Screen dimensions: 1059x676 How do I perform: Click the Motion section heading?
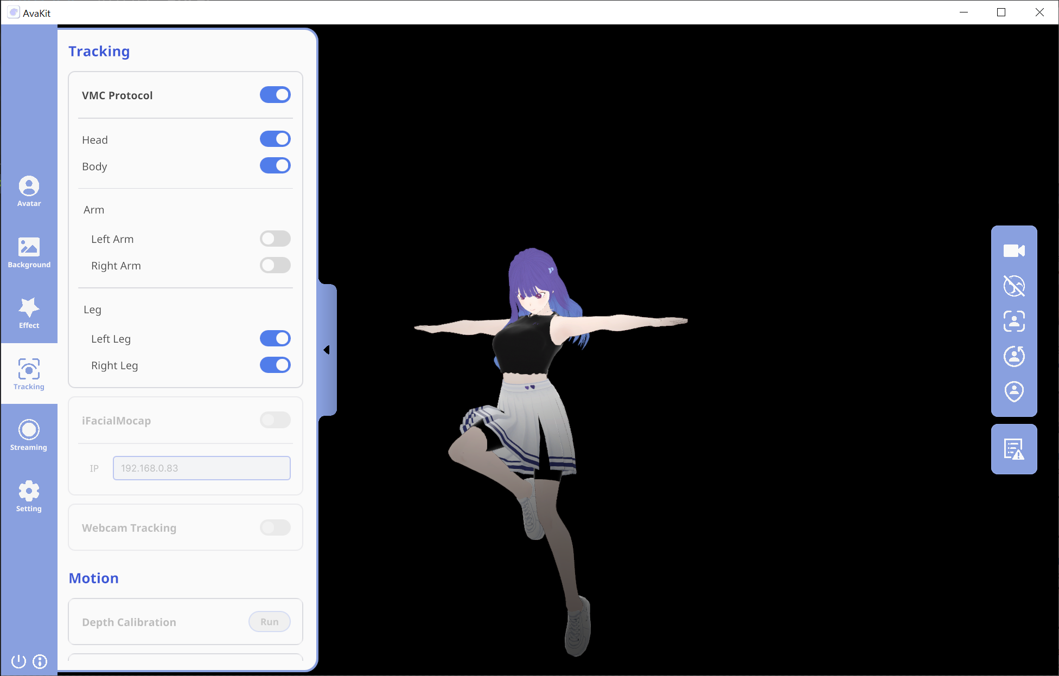click(x=94, y=578)
